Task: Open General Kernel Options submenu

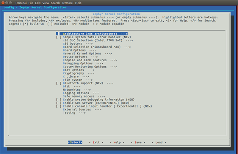Action: pos(88,53)
